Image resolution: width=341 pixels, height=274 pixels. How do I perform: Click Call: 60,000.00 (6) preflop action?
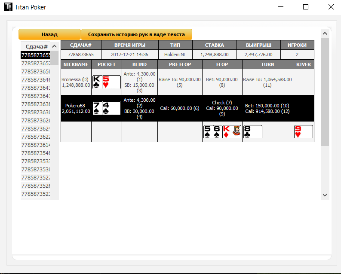click(180, 108)
